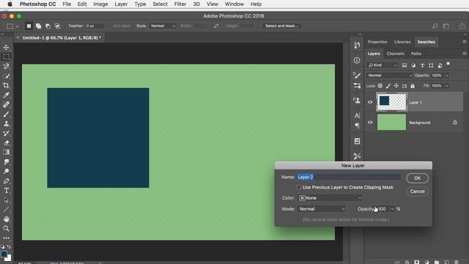Select the Gradient tool
Screen dimensions: 469x264
tap(7, 153)
